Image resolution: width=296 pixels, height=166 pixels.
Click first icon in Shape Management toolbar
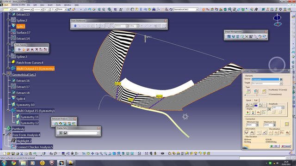(229, 36)
